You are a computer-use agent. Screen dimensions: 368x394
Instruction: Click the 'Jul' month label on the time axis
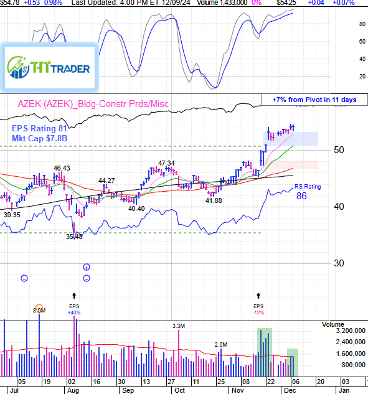(14, 390)
